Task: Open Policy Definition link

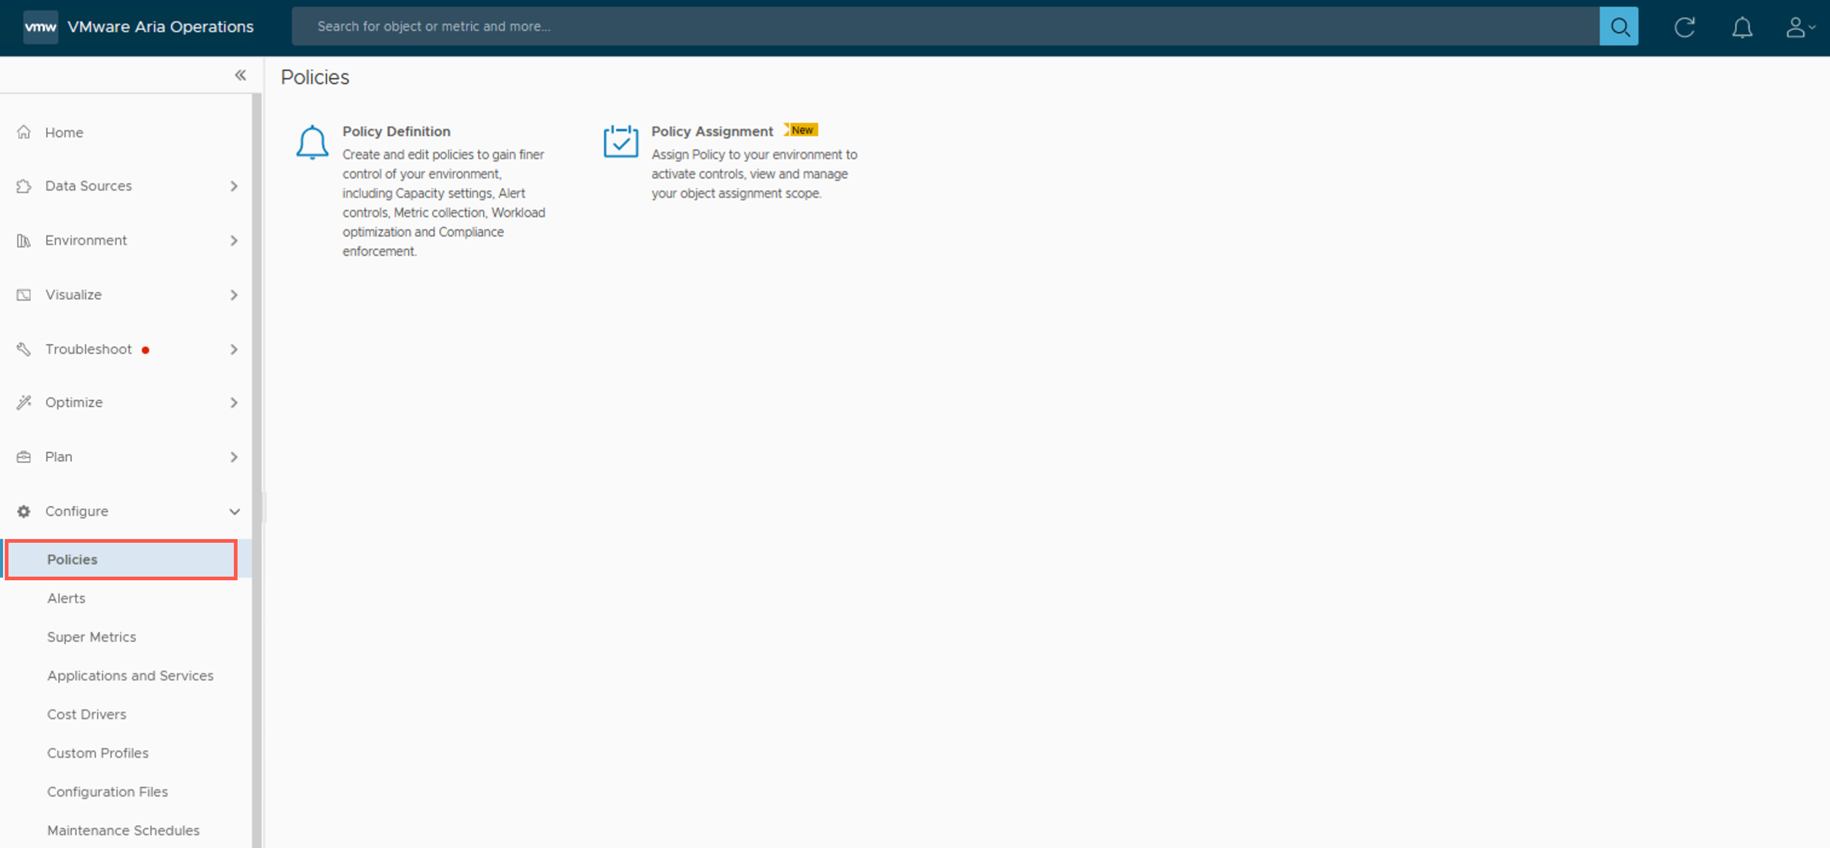Action: tap(396, 131)
